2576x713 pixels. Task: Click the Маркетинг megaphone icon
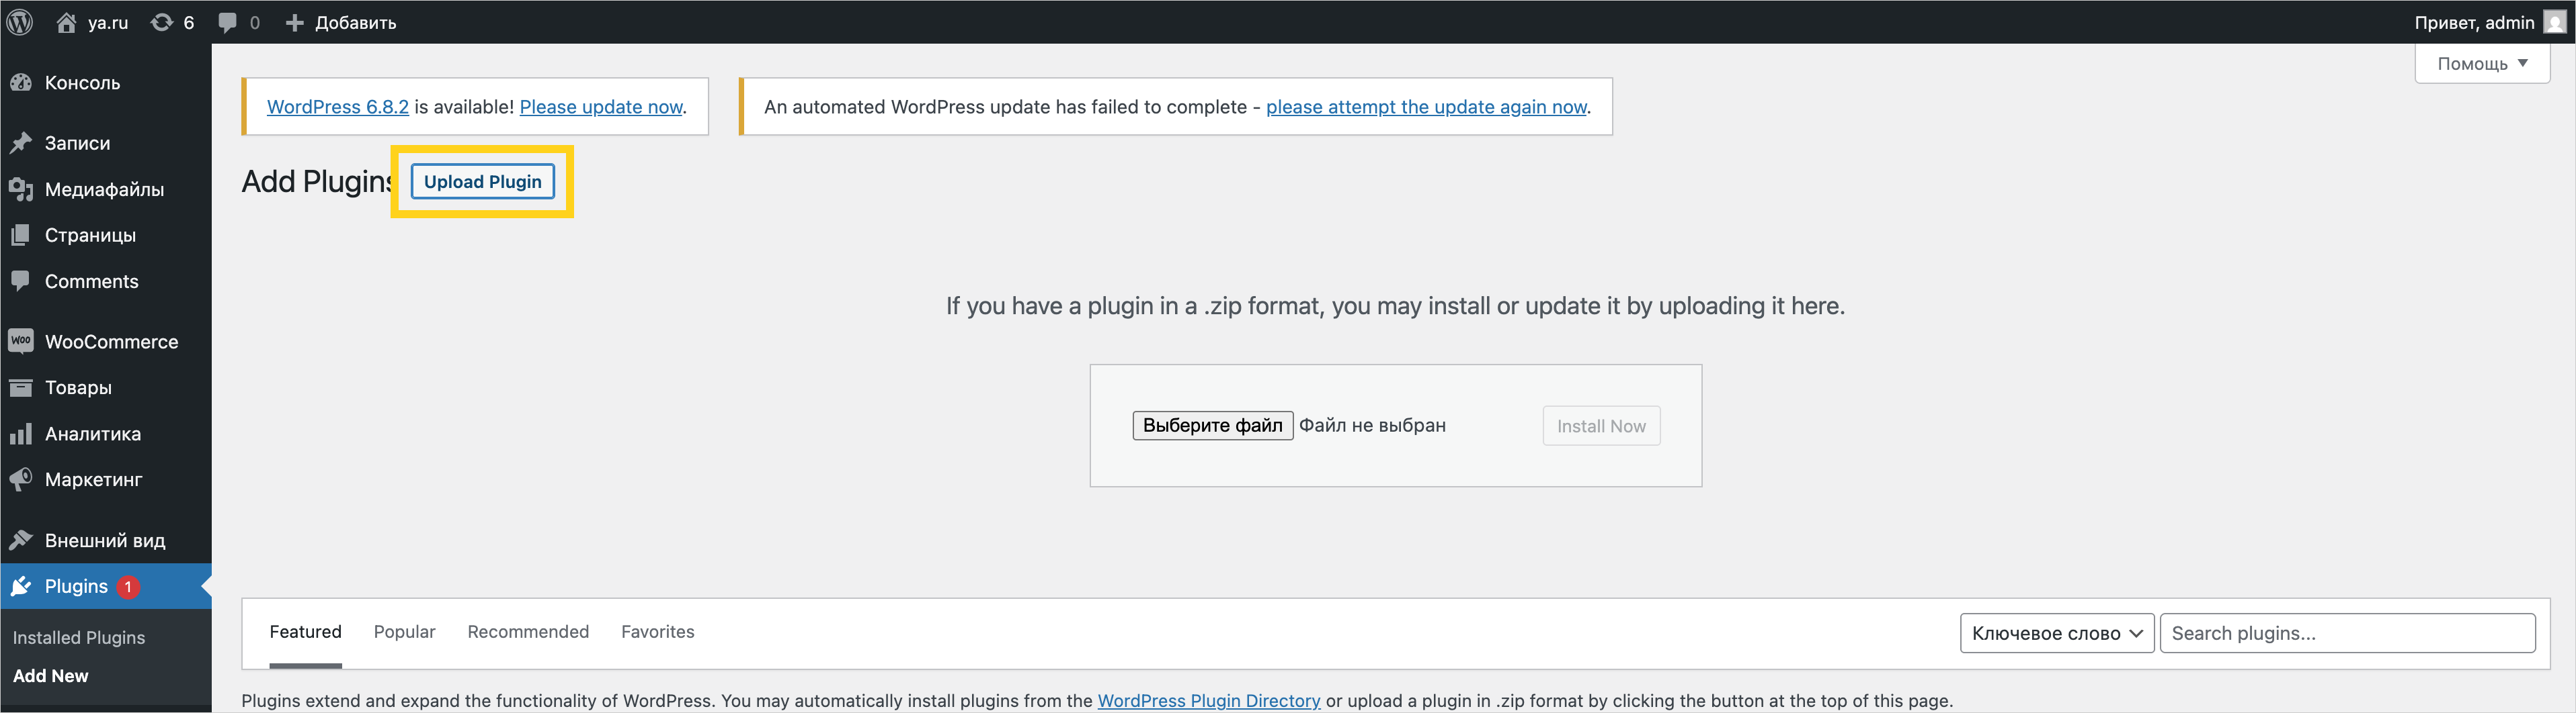click(21, 480)
